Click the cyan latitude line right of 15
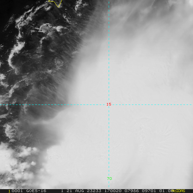The width and height of the screenshot is (193, 193). coord(152,105)
